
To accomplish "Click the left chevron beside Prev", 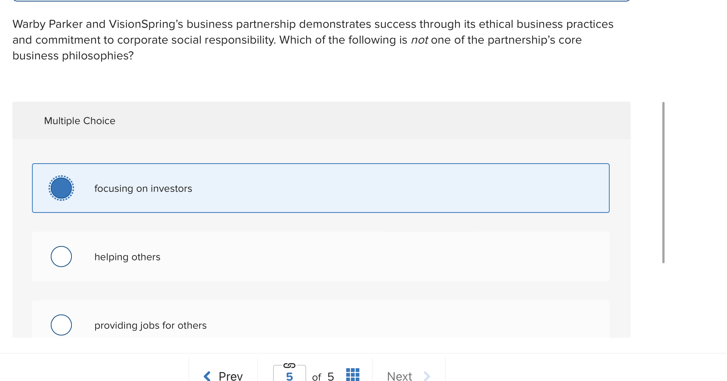I will [207, 376].
